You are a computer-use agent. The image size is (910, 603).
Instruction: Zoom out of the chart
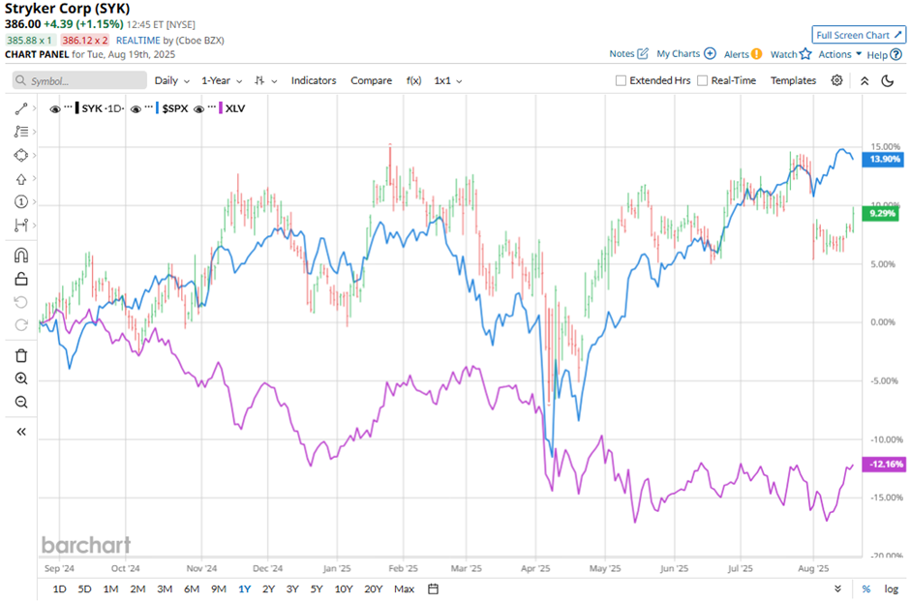[x=21, y=403]
